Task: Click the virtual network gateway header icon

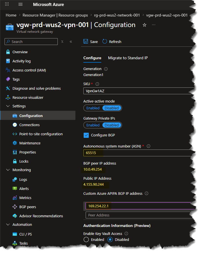Action: (x=10, y=27)
